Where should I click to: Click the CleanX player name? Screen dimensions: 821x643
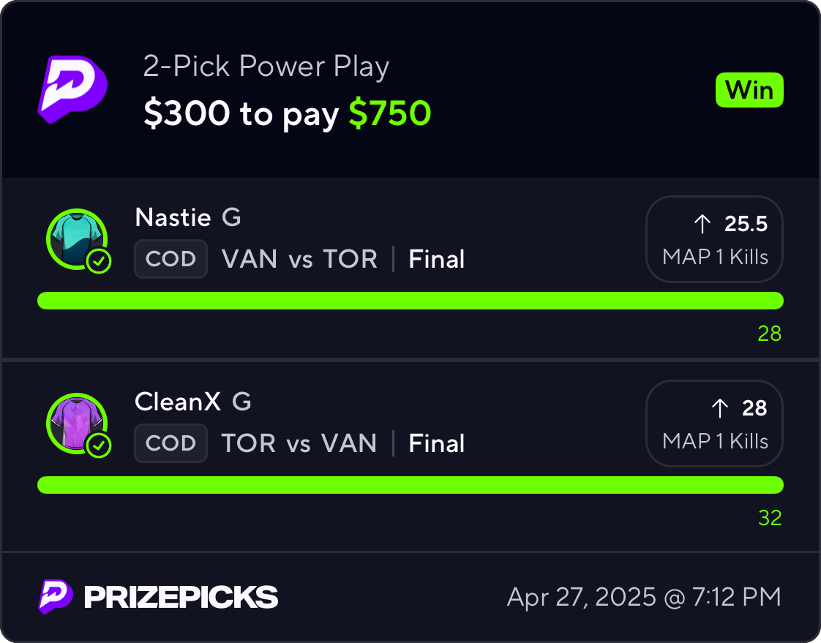(178, 402)
